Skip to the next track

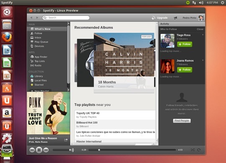click(46, 150)
